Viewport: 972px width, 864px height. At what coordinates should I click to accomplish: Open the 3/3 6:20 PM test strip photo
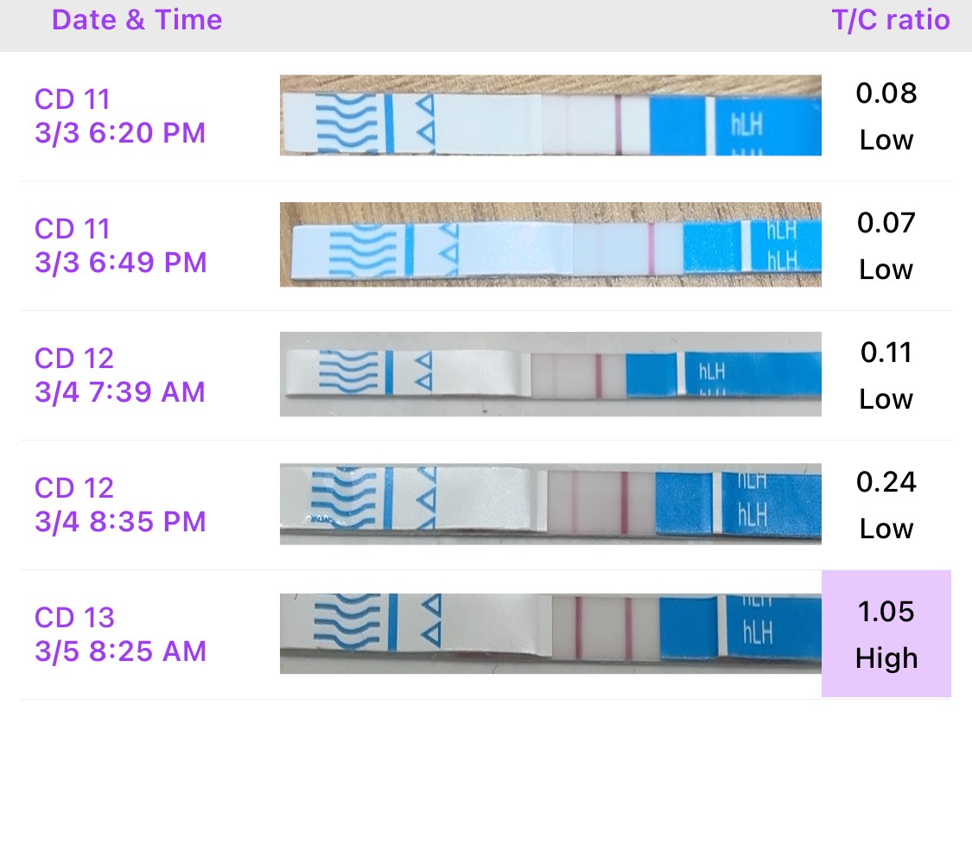click(550, 115)
